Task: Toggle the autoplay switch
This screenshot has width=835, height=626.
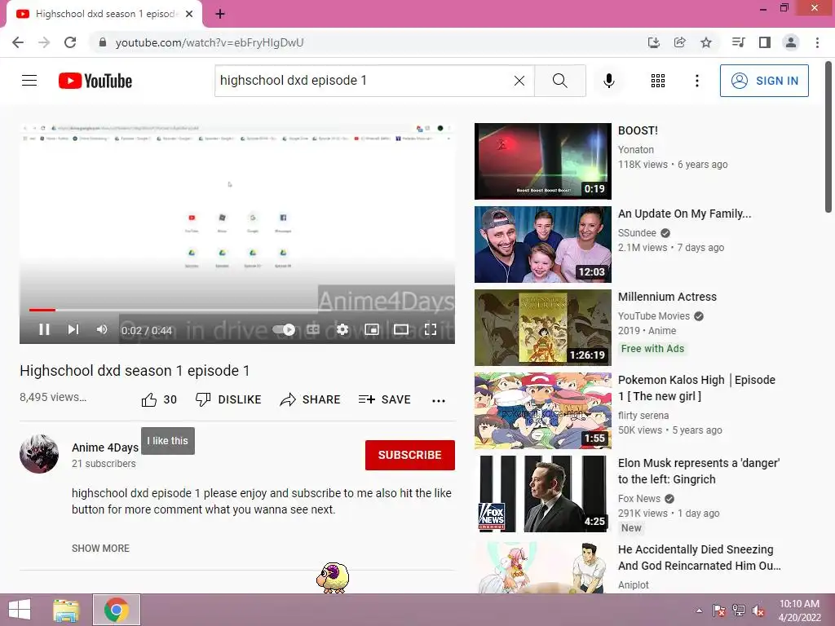Action: (283, 329)
